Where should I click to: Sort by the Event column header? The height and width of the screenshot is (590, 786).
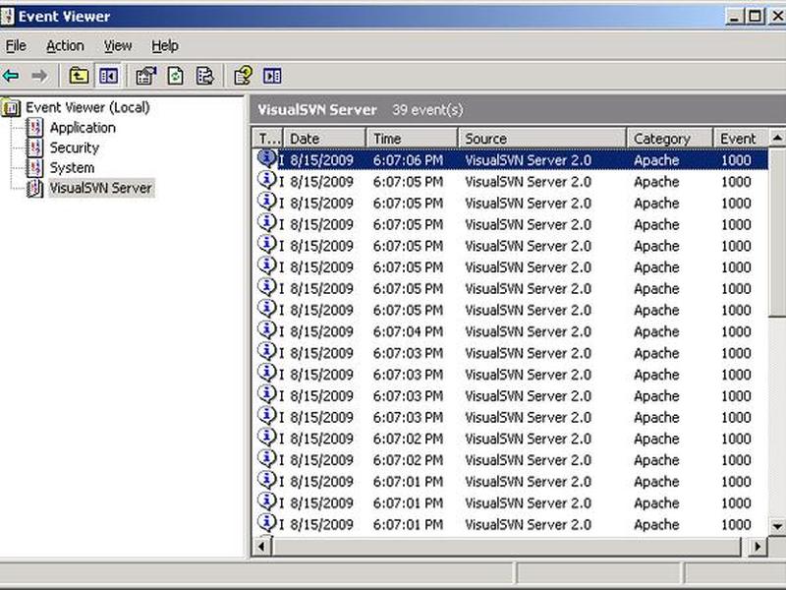(741, 138)
